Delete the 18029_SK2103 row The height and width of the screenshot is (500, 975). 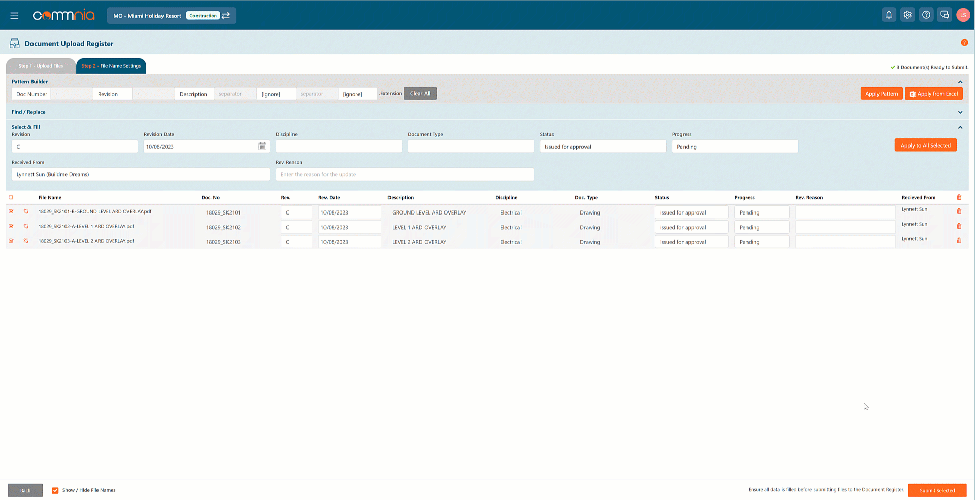[959, 241]
